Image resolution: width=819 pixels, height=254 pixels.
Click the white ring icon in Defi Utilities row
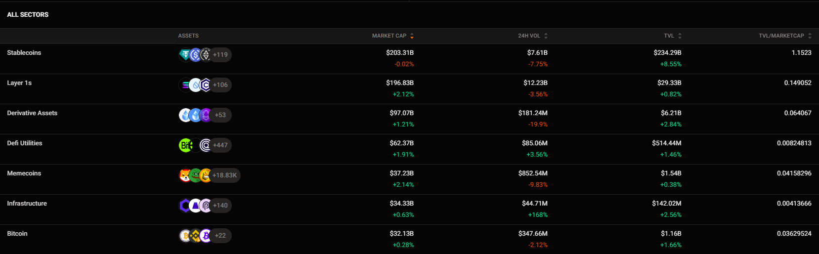click(x=206, y=145)
